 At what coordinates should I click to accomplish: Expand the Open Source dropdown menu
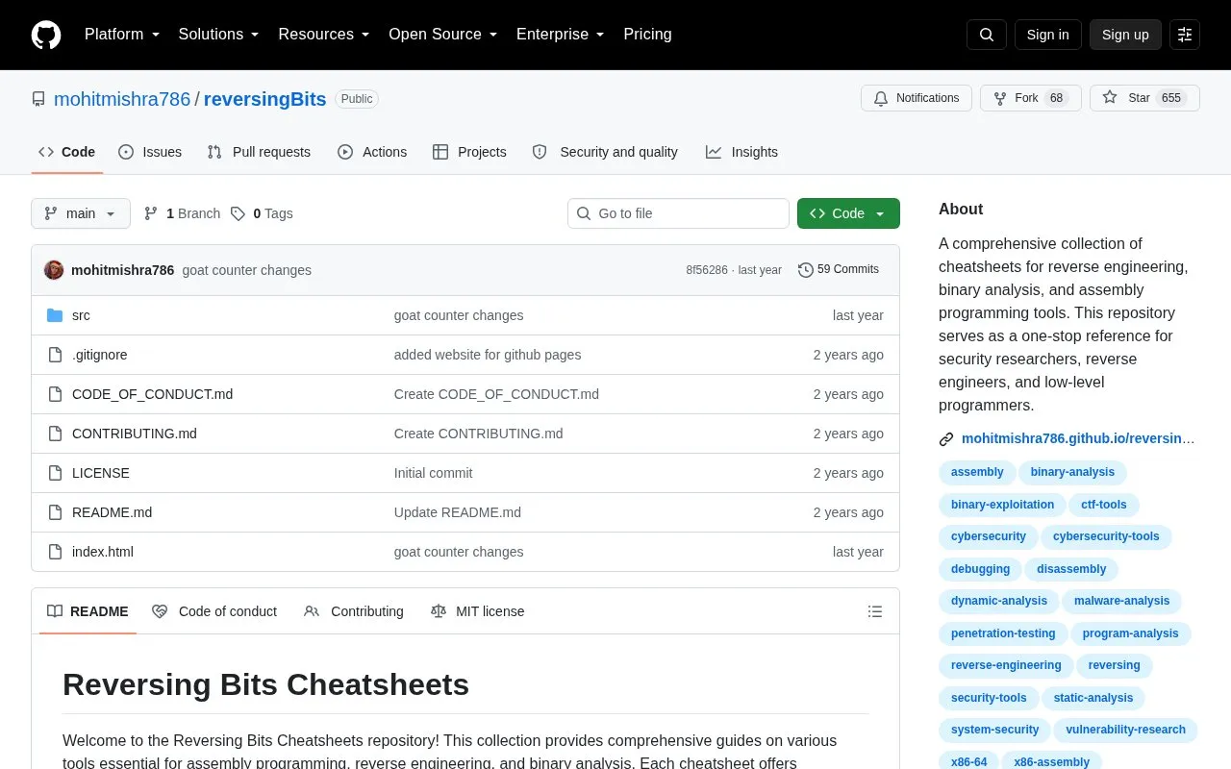tap(443, 35)
